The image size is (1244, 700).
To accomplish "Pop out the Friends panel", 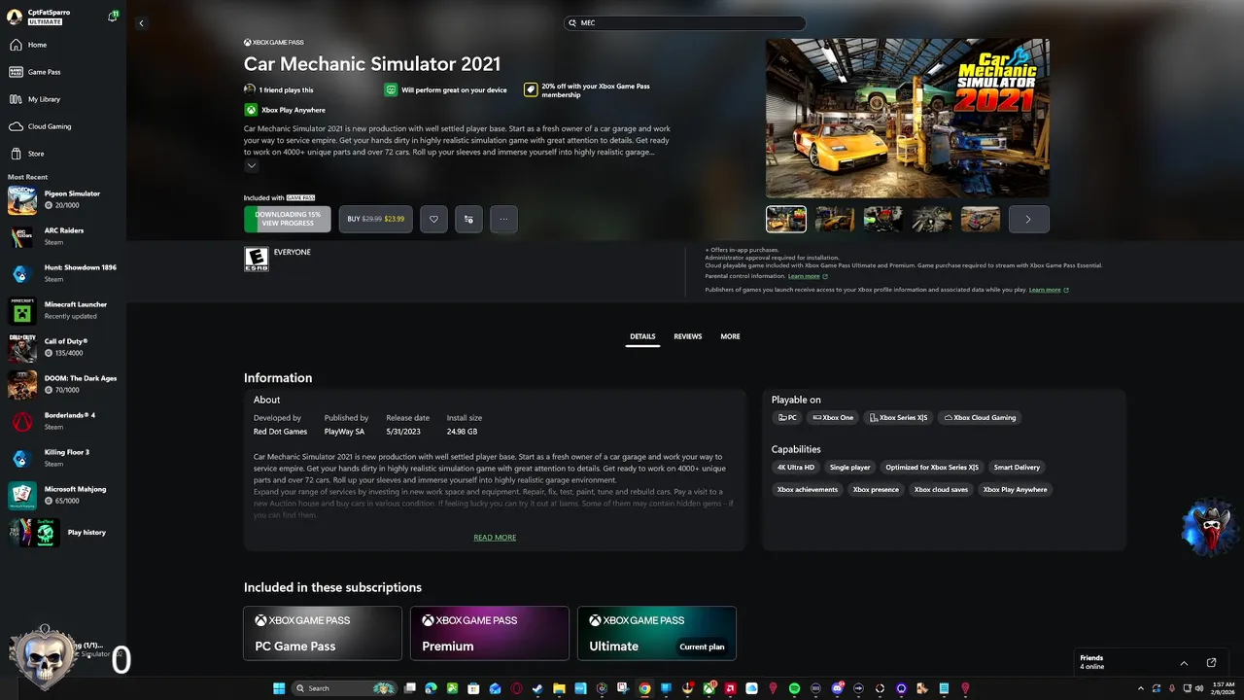I will pyautogui.click(x=1211, y=663).
